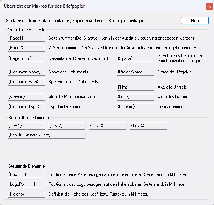Select the {DocumentPath} field
The width and height of the screenshot is (214, 205).
[26, 82]
